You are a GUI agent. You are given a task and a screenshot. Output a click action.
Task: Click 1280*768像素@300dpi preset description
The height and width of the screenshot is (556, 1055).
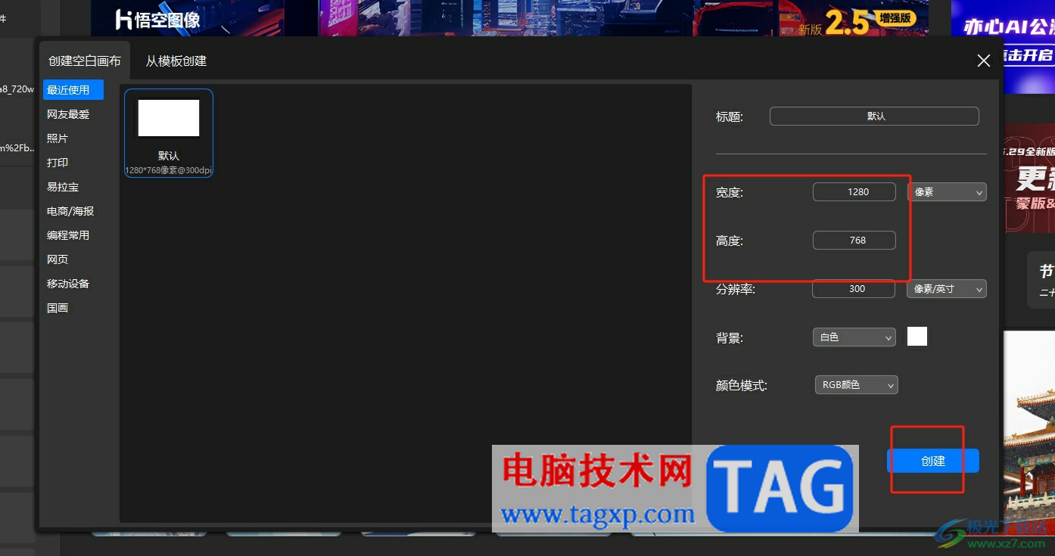pyautogui.click(x=169, y=171)
